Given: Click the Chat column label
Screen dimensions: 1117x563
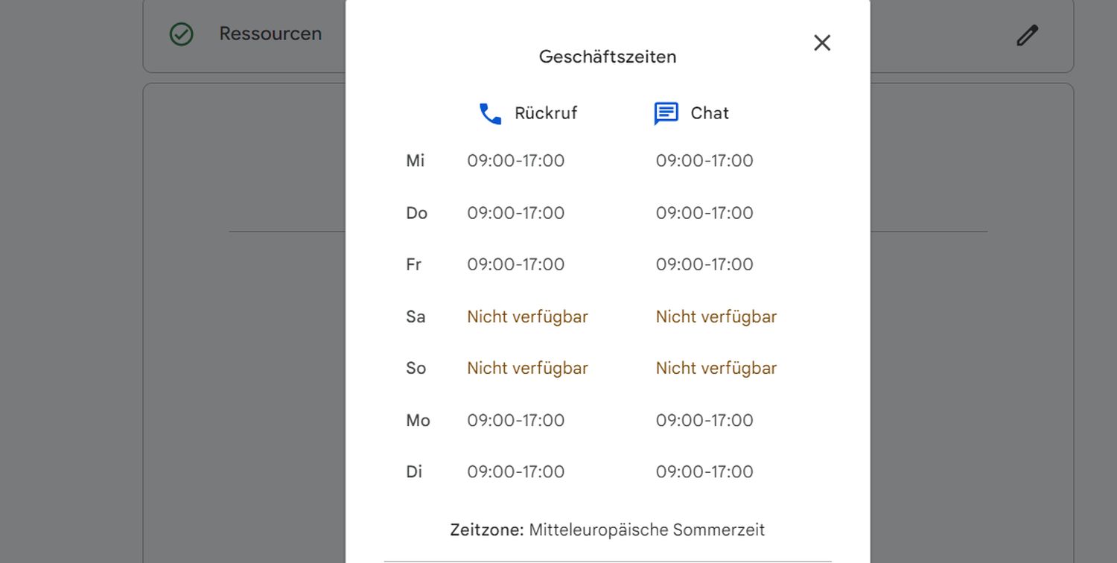Looking at the screenshot, I should click(x=710, y=113).
